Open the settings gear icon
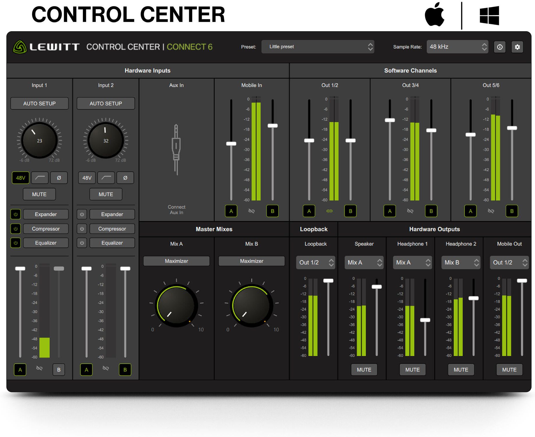Viewport: 535px width, 437px height. [517, 47]
